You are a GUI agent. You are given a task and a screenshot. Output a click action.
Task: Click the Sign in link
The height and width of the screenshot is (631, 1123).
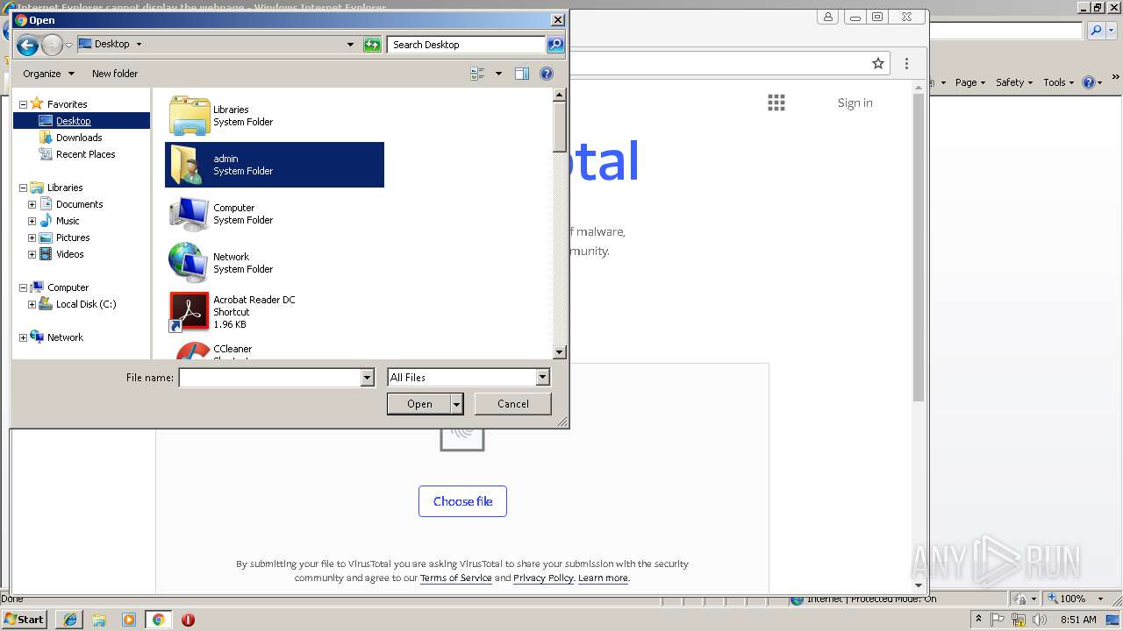point(855,103)
